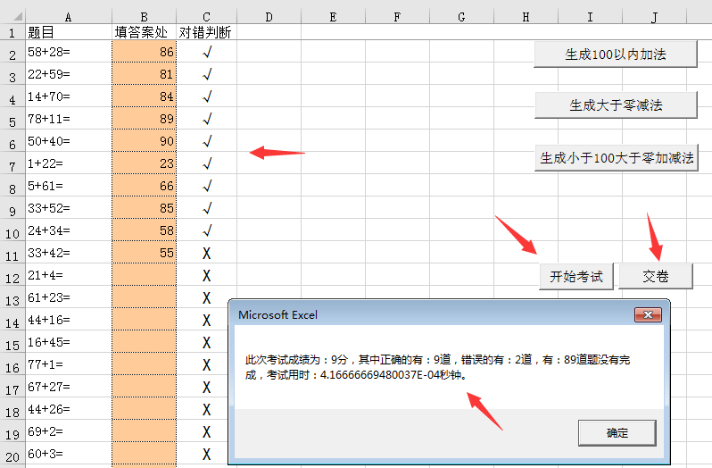The image size is (712, 468).
Task: Select the cell with 33+42=
Action: click(x=69, y=252)
